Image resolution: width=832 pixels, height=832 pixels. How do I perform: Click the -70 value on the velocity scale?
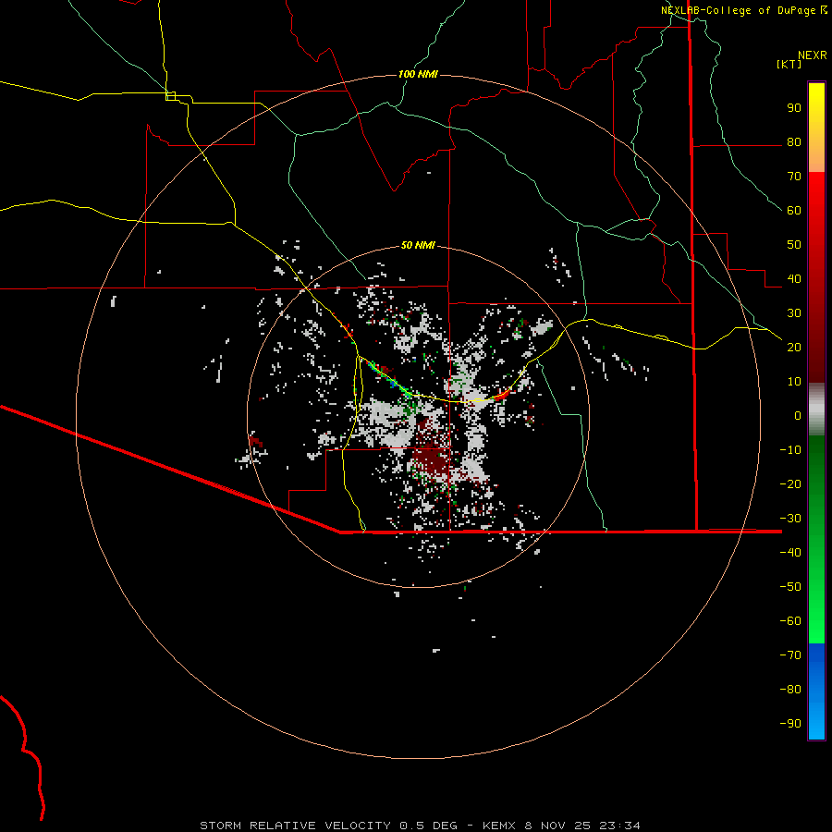(x=790, y=655)
